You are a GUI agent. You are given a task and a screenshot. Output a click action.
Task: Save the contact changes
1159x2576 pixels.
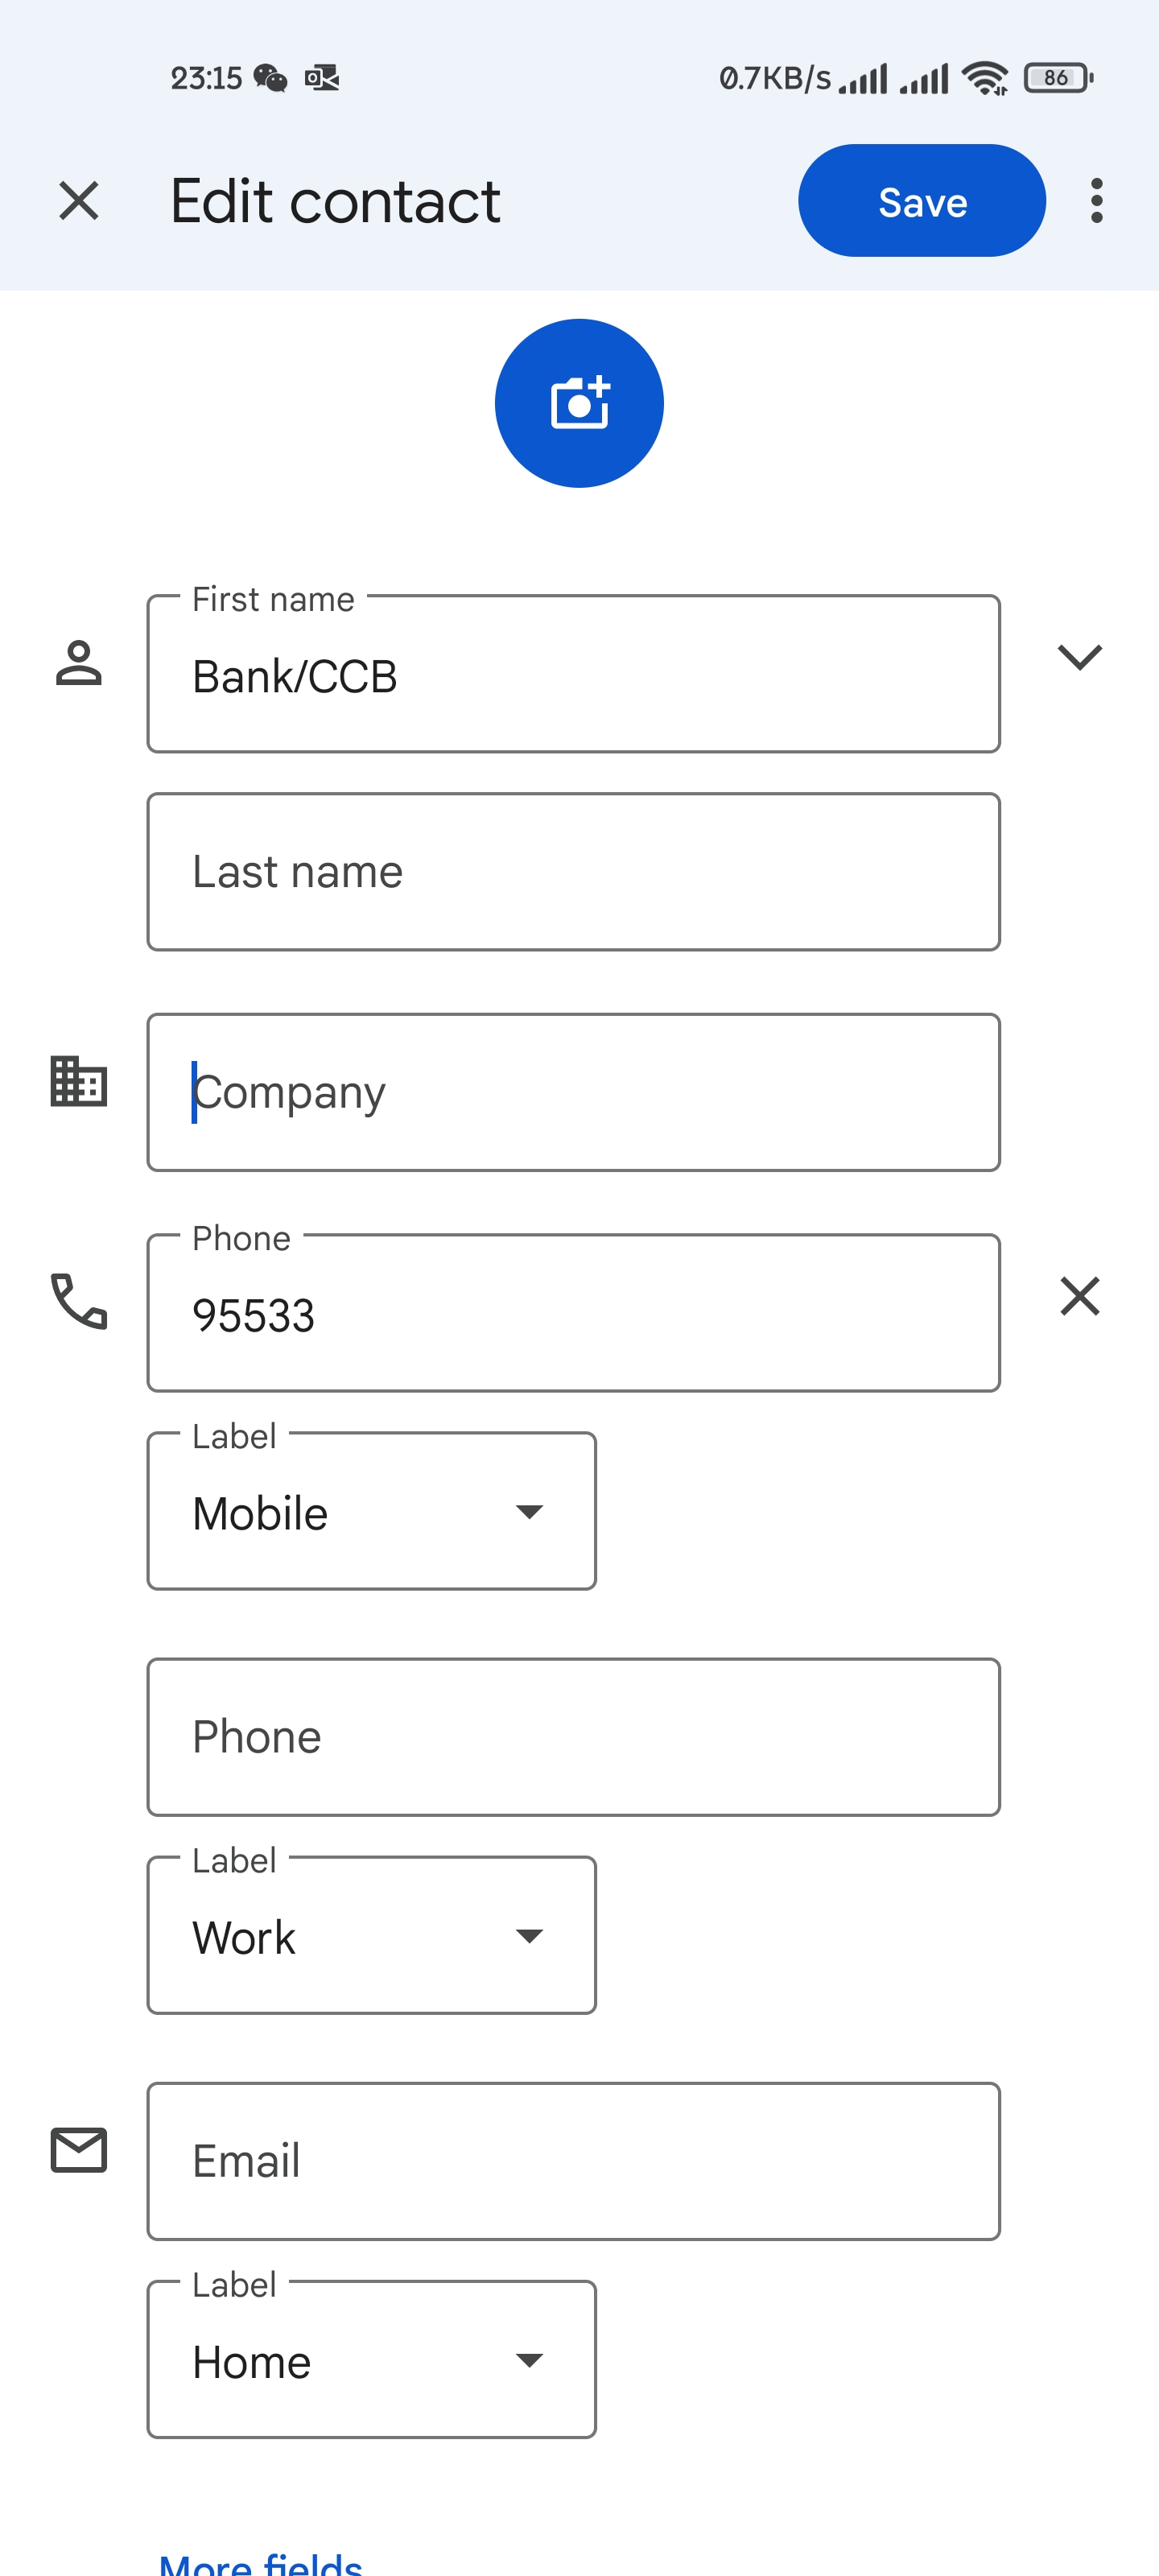point(921,201)
